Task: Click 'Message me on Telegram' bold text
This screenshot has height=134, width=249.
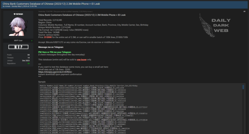Action: click(x=51, y=47)
